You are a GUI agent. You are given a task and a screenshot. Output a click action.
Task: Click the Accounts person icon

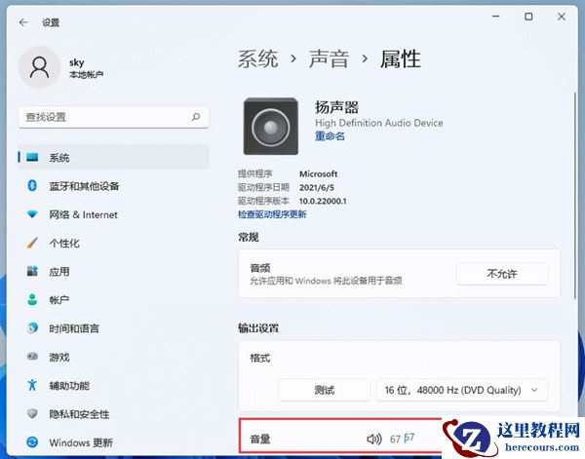(32, 299)
